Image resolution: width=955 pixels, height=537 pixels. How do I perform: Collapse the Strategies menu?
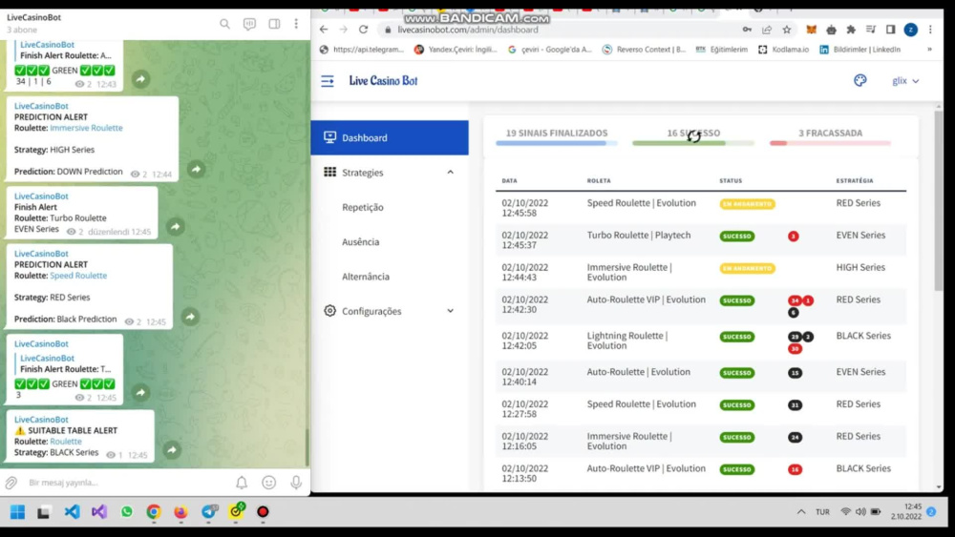390,172
